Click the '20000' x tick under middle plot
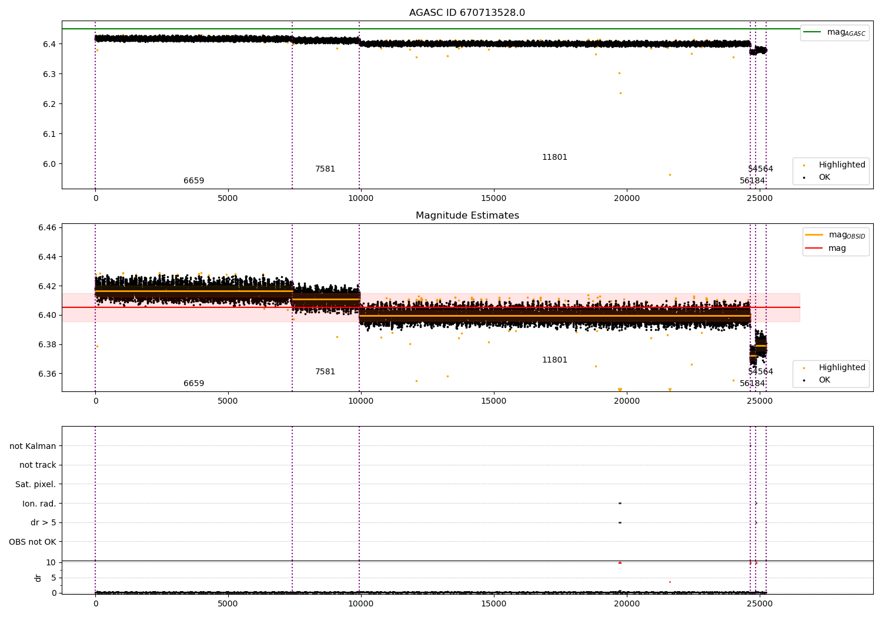882x617 pixels. click(x=627, y=401)
